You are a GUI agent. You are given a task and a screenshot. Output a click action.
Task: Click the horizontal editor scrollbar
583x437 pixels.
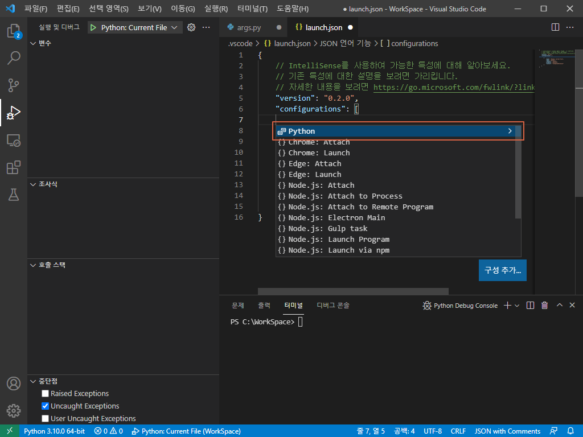click(x=353, y=291)
